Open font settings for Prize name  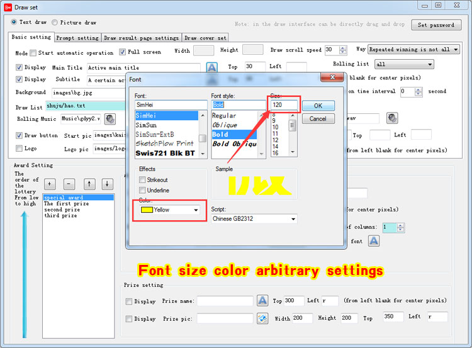pos(262,301)
